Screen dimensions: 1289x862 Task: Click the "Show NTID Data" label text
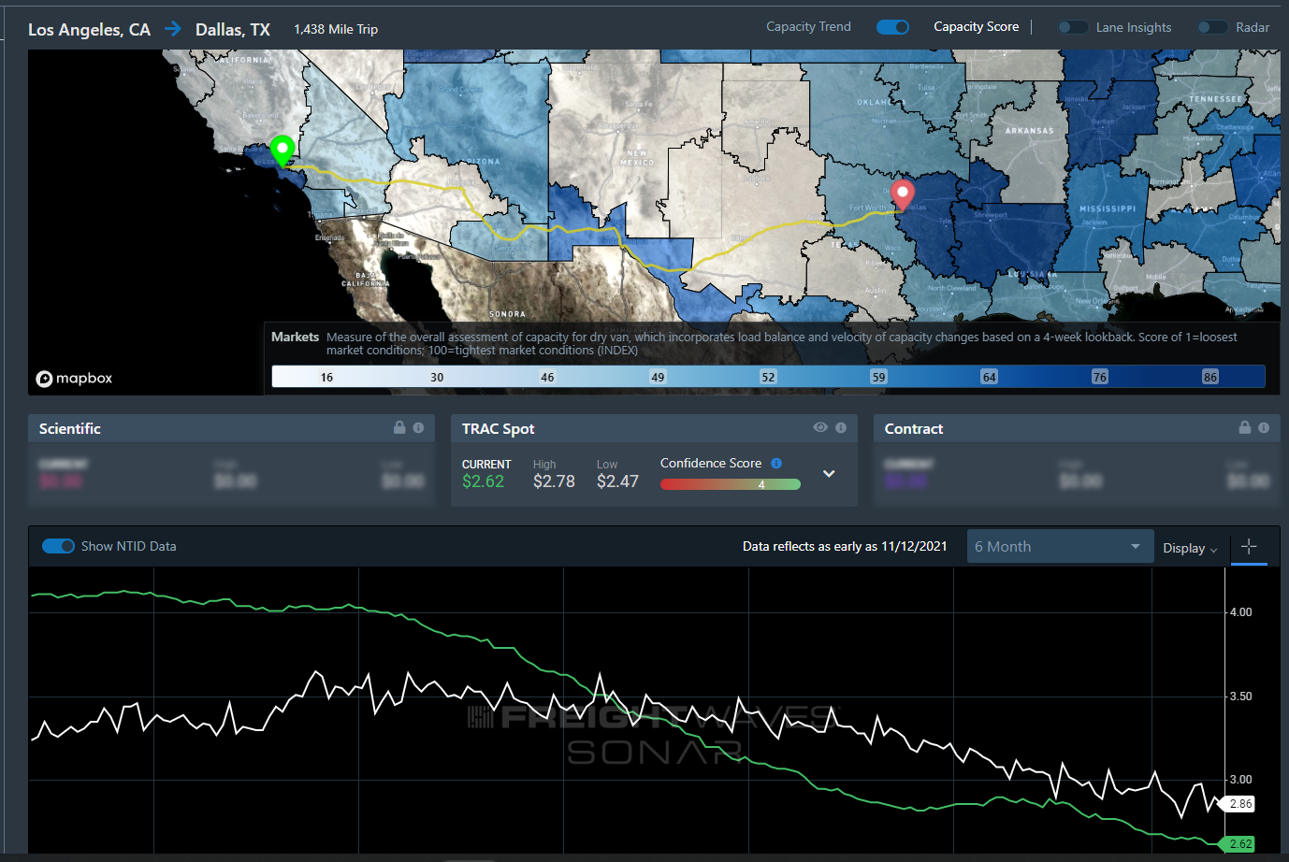[x=128, y=547]
